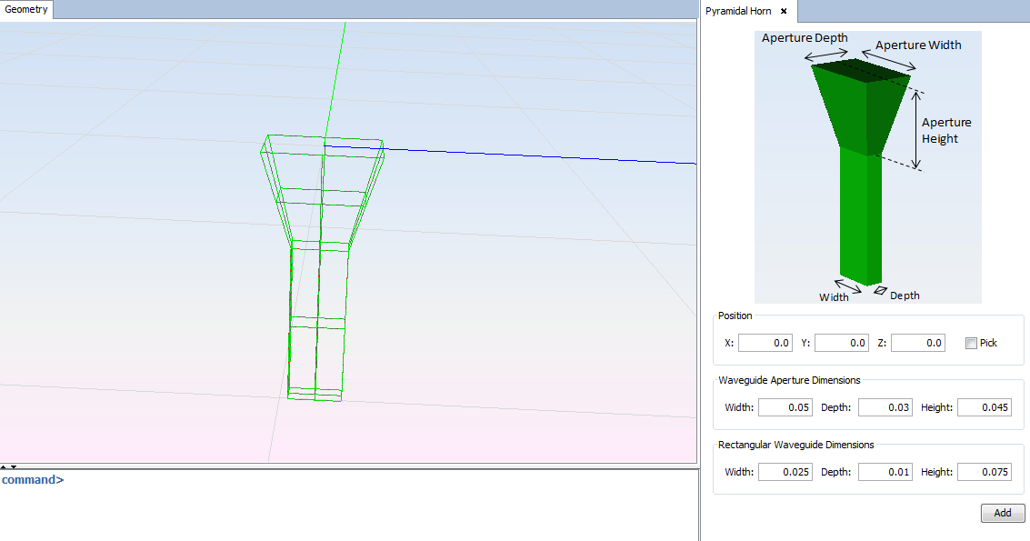1030x541 pixels.
Task: Switch to the Geometry tab
Action: [26, 10]
